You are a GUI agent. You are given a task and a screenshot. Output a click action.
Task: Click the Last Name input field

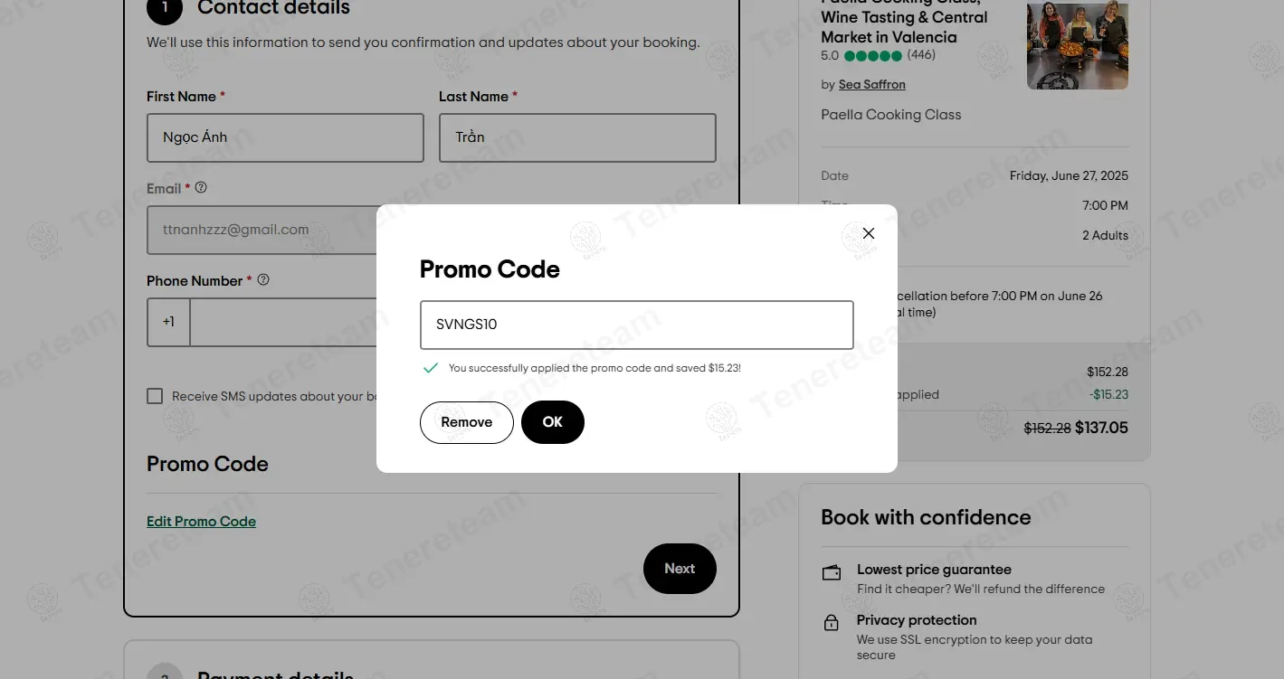click(x=577, y=137)
